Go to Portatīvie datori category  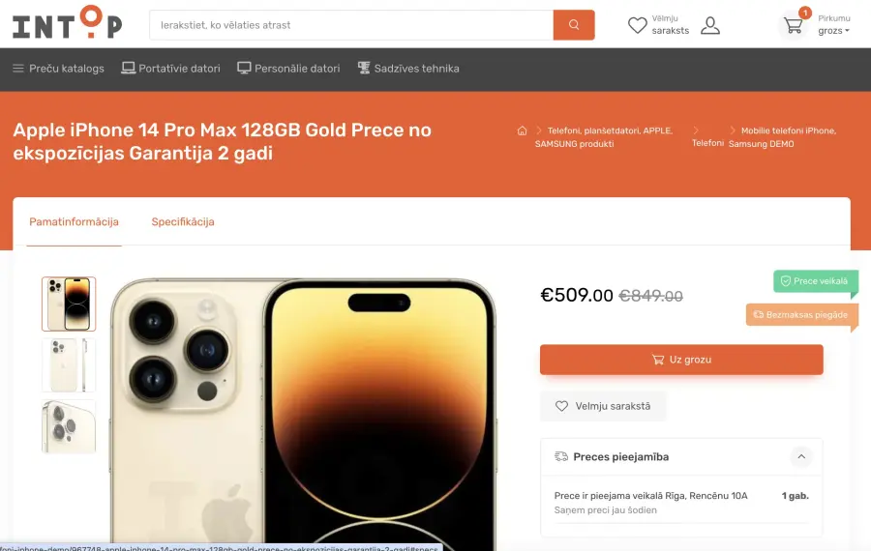tap(170, 69)
